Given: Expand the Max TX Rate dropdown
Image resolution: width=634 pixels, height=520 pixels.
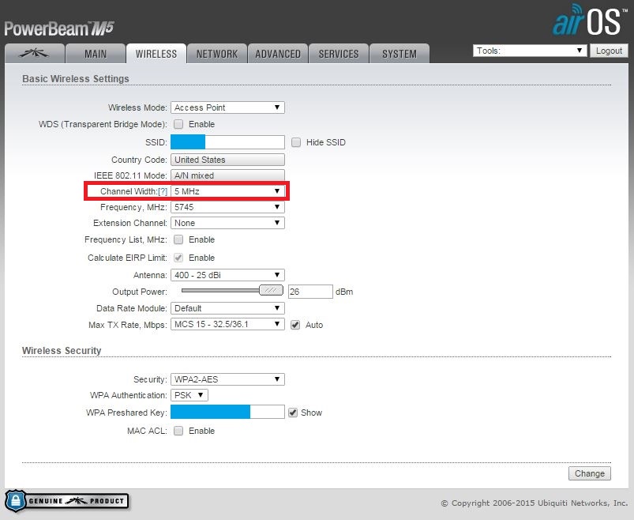Looking at the screenshot, I should 227,324.
